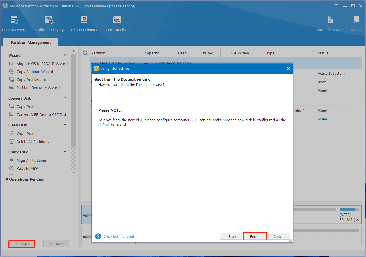Click the refresh partition list icon
Image resolution: width=366 pixels, height=257 pixels.
(85, 53)
